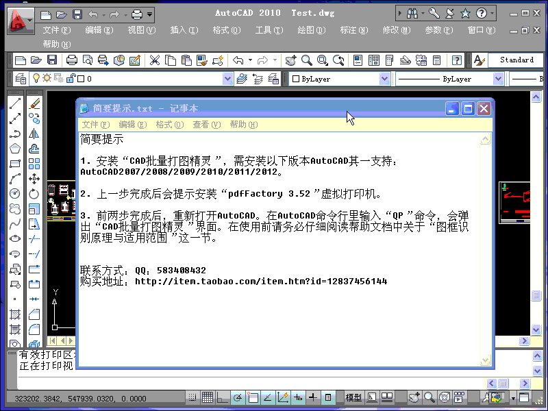
Task: Select the Line draw tool
Action: point(15,103)
